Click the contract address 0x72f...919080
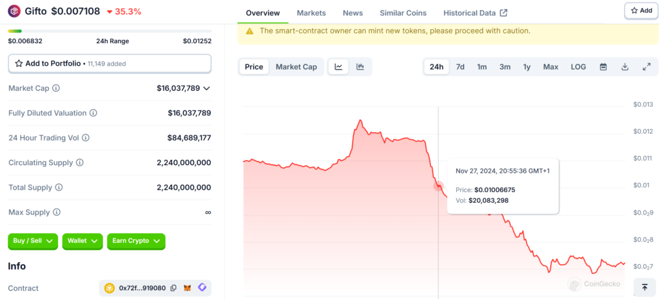This screenshot has width=660, height=299. click(142, 288)
